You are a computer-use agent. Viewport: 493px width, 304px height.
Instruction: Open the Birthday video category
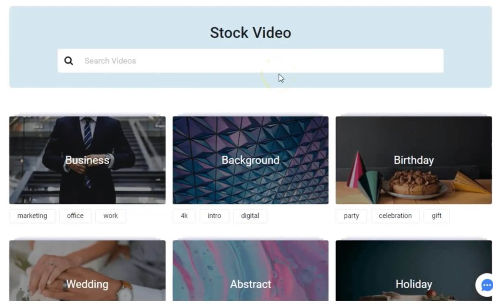pos(414,160)
